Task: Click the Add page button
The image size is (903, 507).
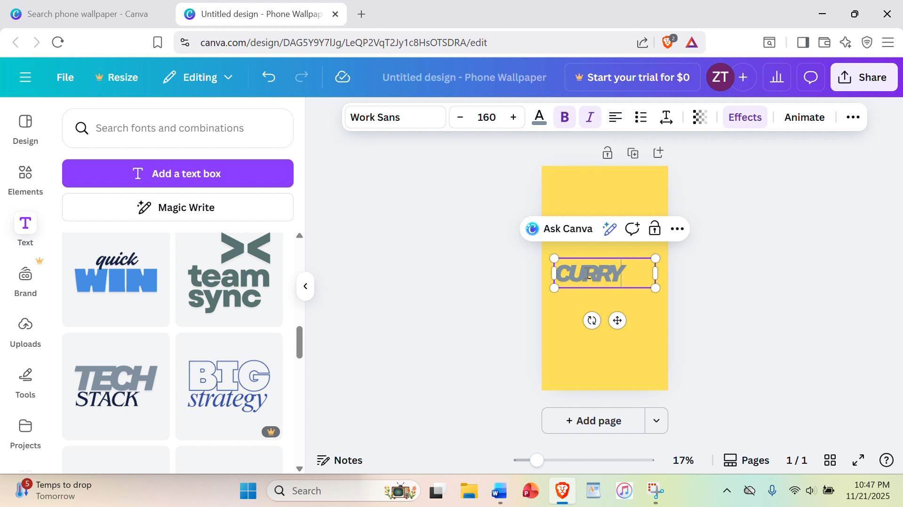Action: point(593,421)
